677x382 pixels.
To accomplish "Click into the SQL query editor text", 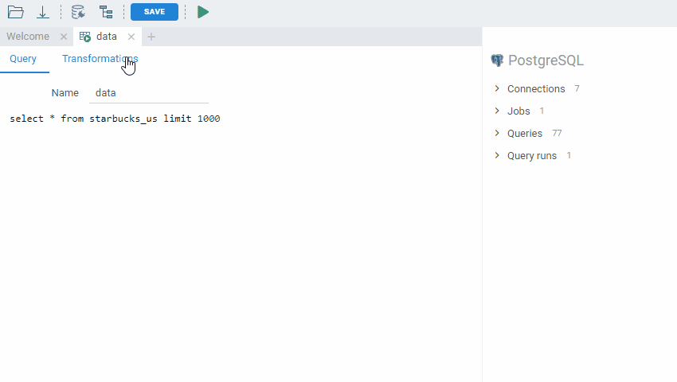I will coord(115,119).
